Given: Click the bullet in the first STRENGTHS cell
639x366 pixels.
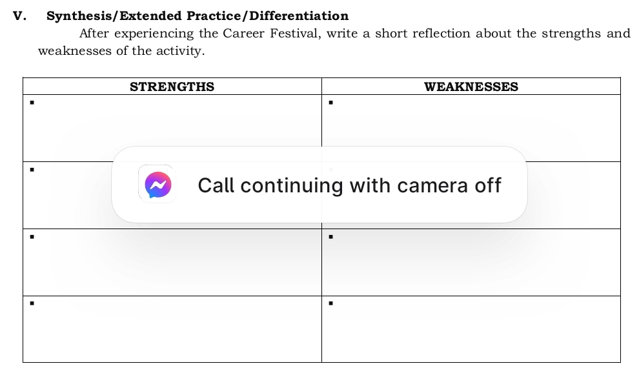Looking at the screenshot, I should point(31,102).
